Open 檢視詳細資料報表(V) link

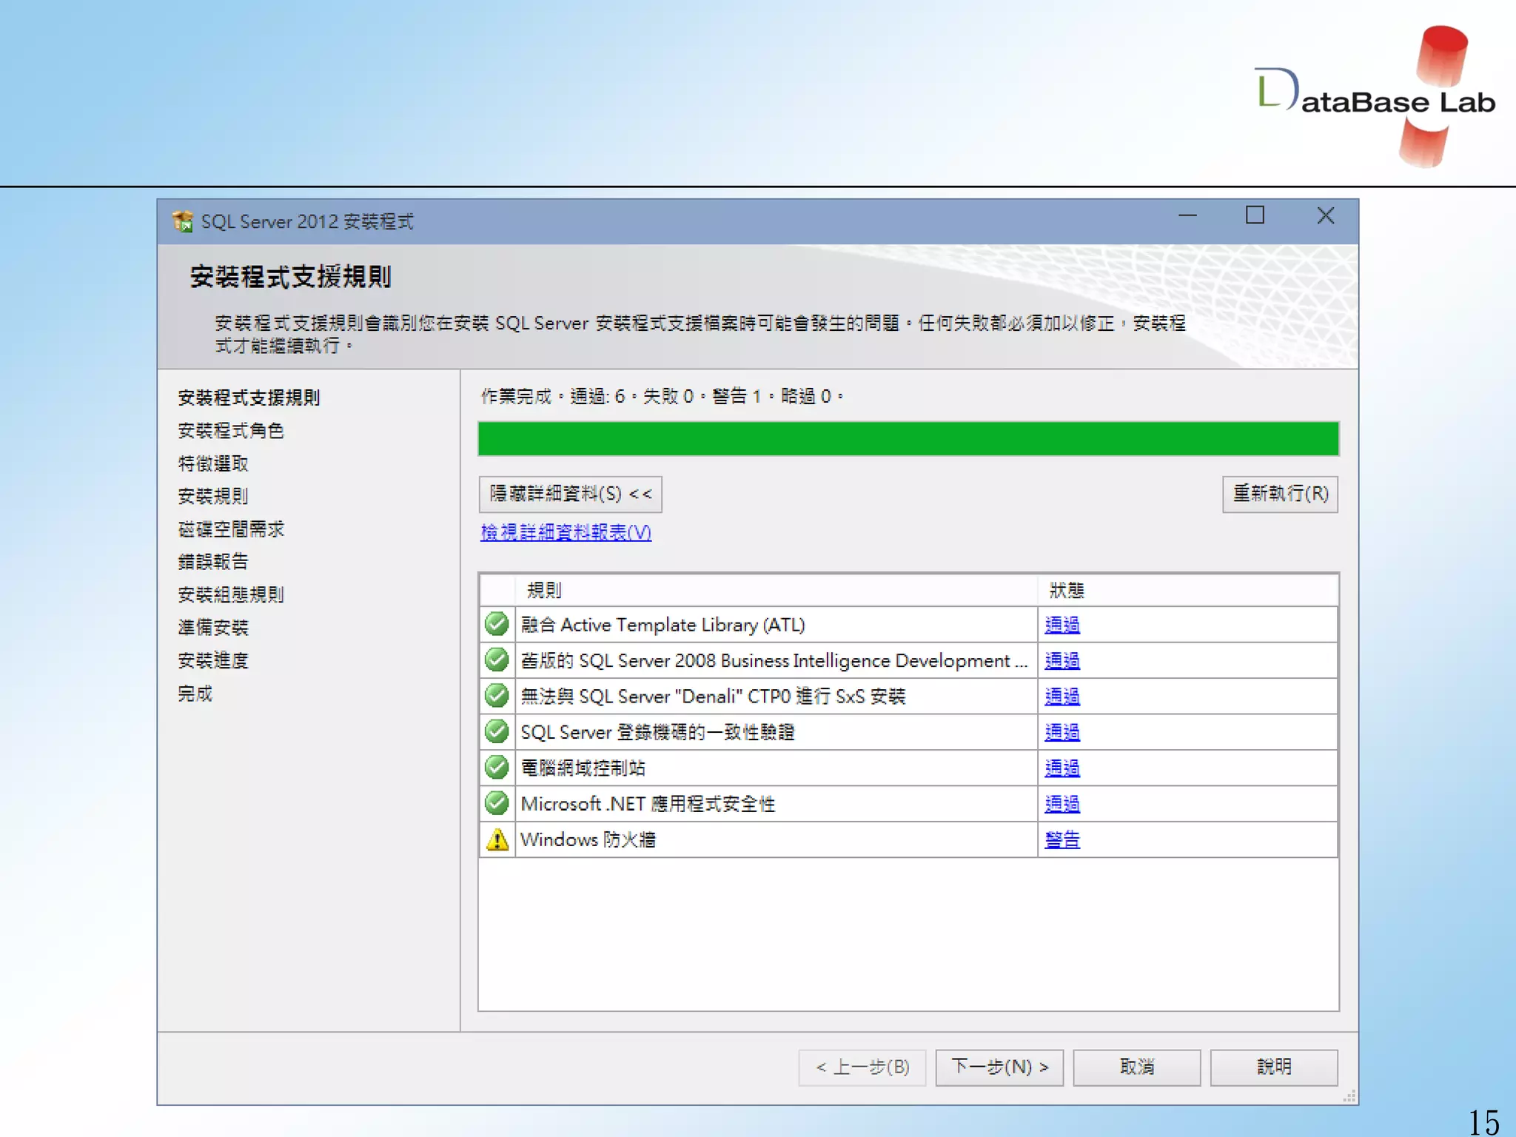[566, 532]
